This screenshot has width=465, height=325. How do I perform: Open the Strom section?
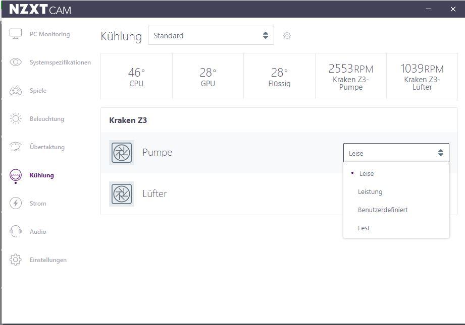pos(38,204)
